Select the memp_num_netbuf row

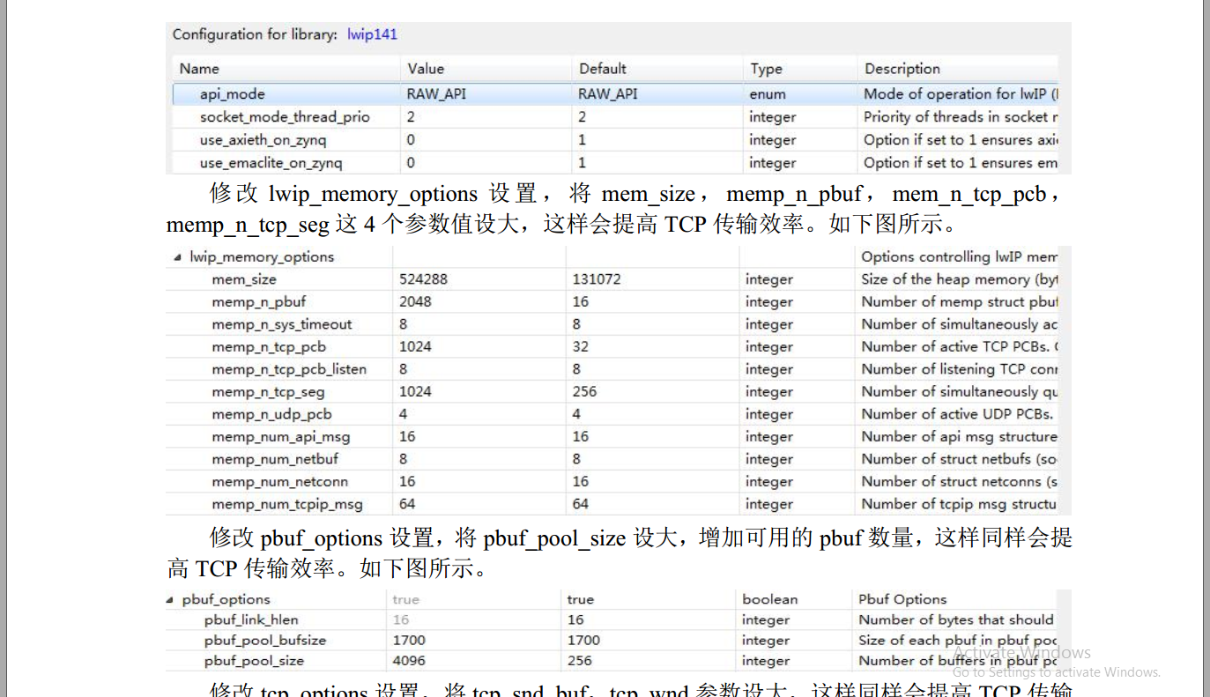275,459
